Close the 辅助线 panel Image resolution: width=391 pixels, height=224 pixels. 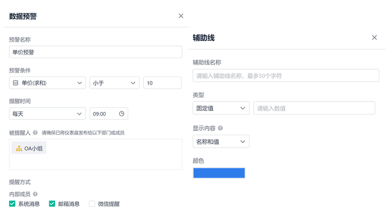pyautogui.click(x=375, y=37)
